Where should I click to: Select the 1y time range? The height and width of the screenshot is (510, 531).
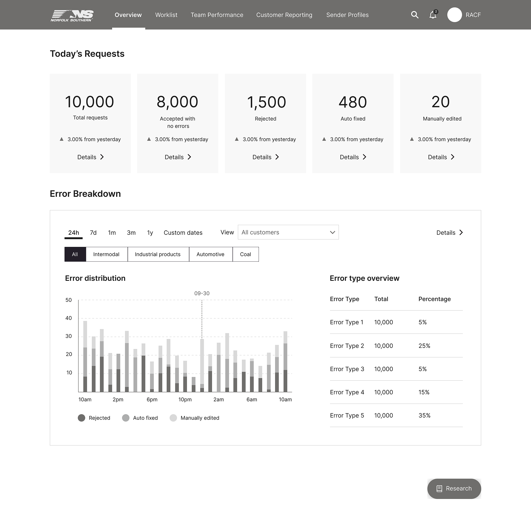point(150,233)
